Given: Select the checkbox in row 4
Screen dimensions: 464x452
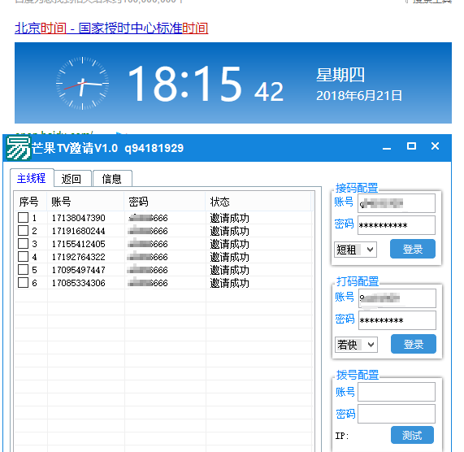Looking at the screenshot, I should click(x=23, y=257).
